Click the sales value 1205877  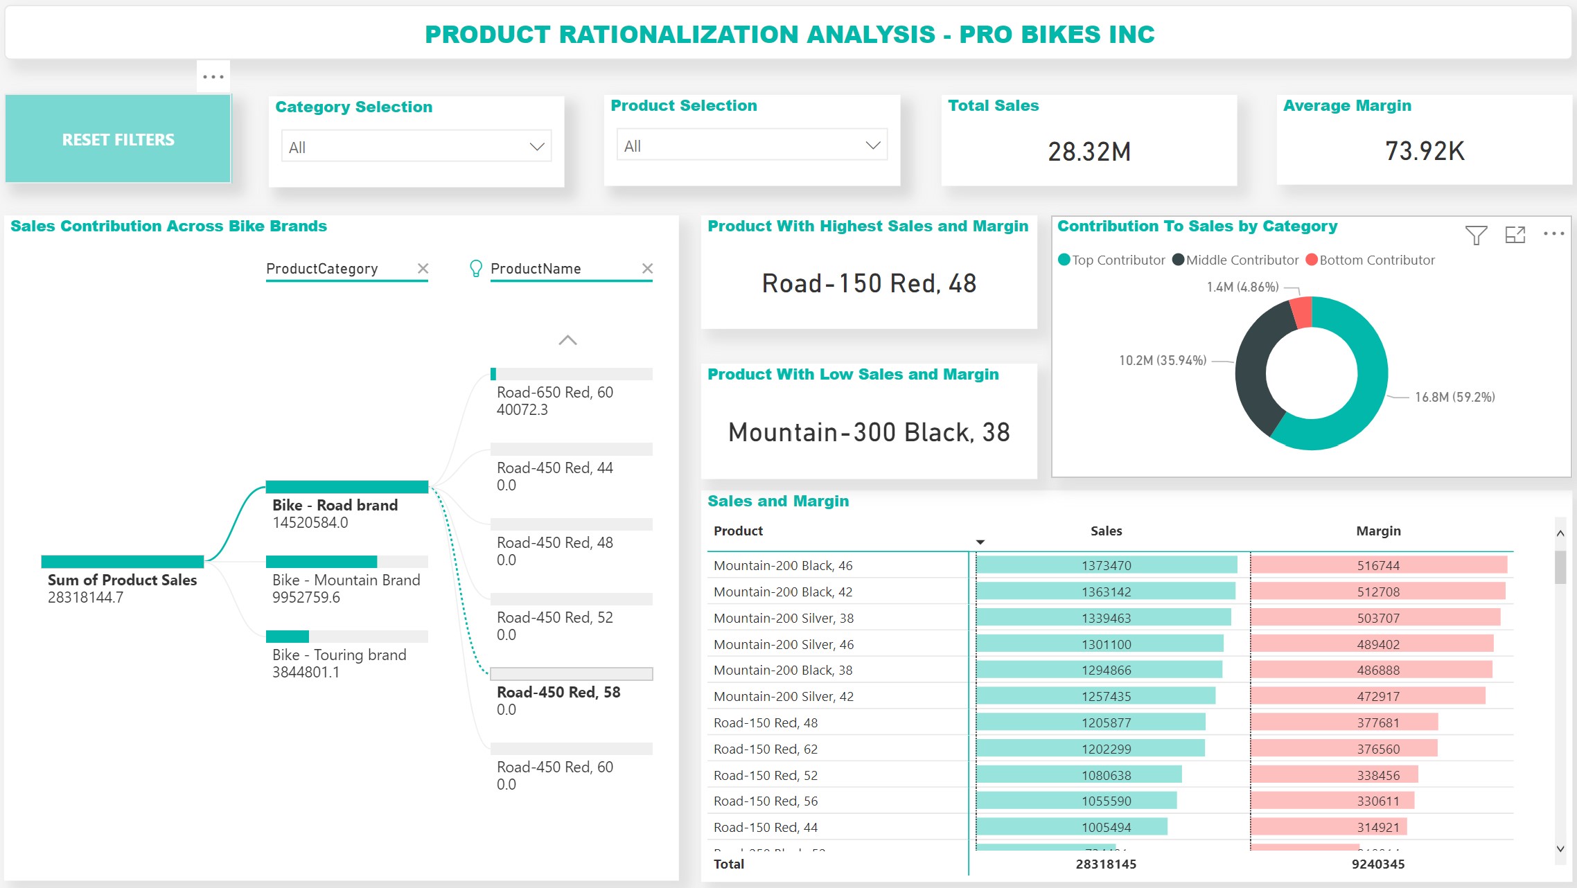tap(1106, 722)
